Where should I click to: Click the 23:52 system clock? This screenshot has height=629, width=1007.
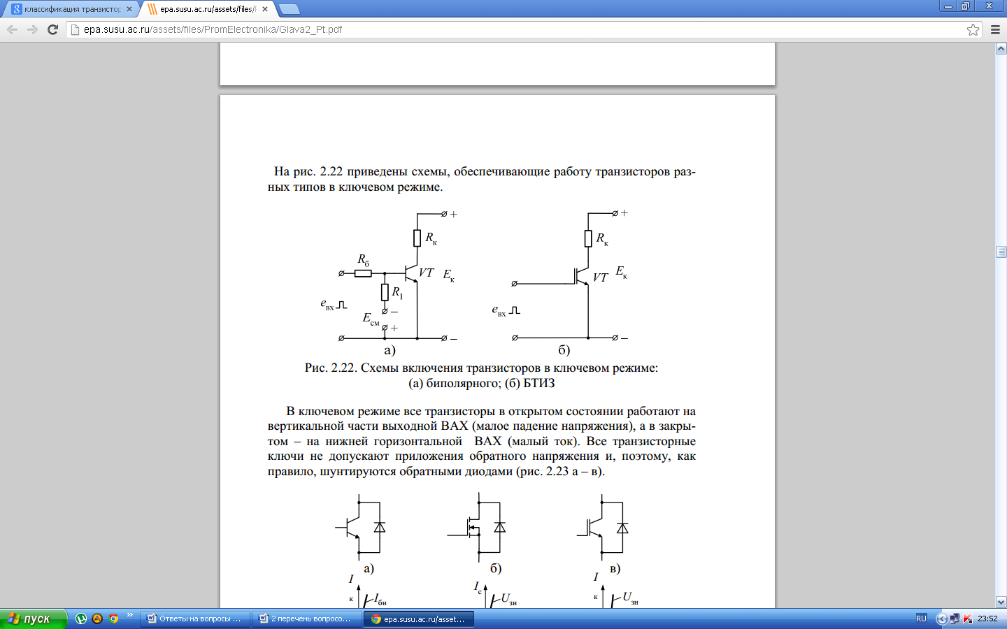pos(987,619)
